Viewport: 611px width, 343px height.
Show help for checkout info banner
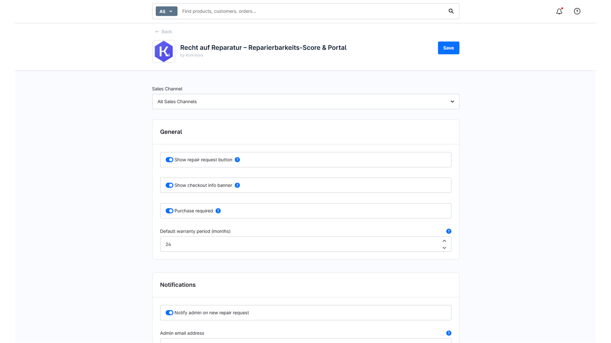(237, 185)
